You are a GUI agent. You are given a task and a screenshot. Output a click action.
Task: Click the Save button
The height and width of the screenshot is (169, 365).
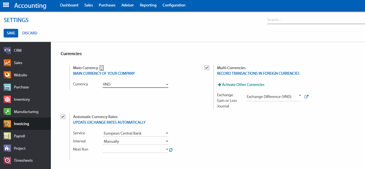click(11, 33)
